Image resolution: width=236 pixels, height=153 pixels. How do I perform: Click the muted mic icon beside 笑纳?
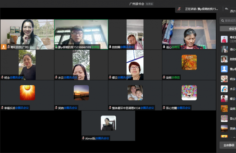click(x=56, y=108)
